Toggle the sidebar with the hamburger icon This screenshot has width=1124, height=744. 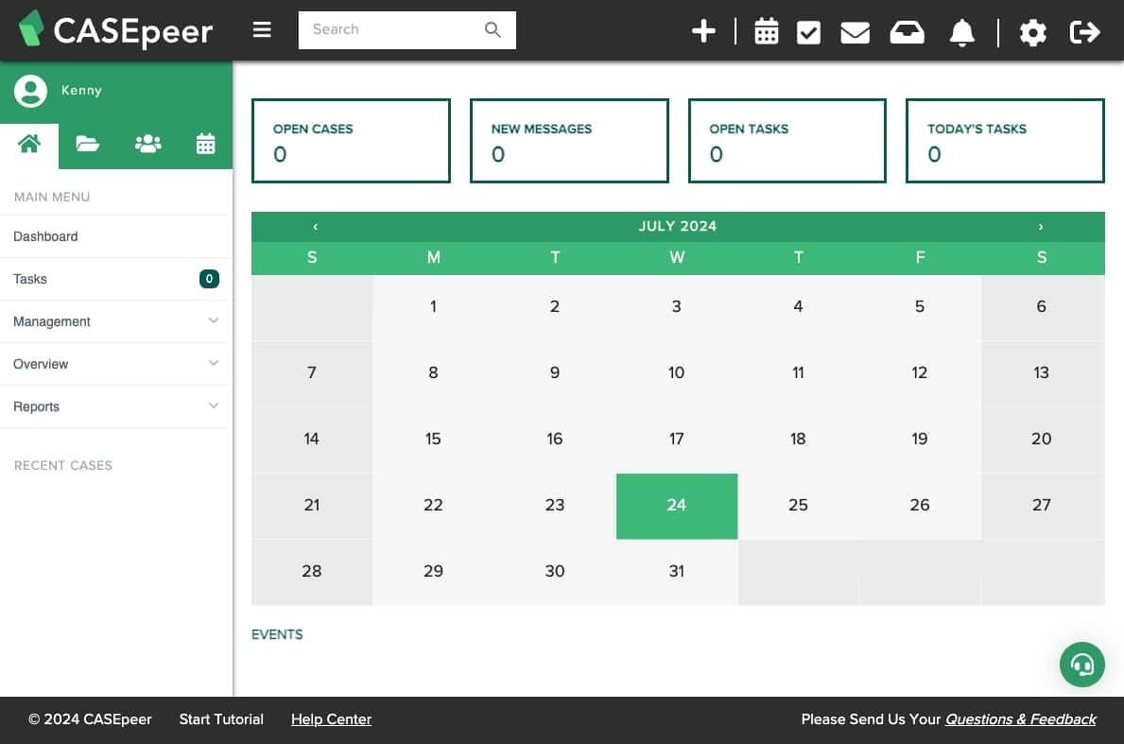pyautogui.click(x=261, y=28)
